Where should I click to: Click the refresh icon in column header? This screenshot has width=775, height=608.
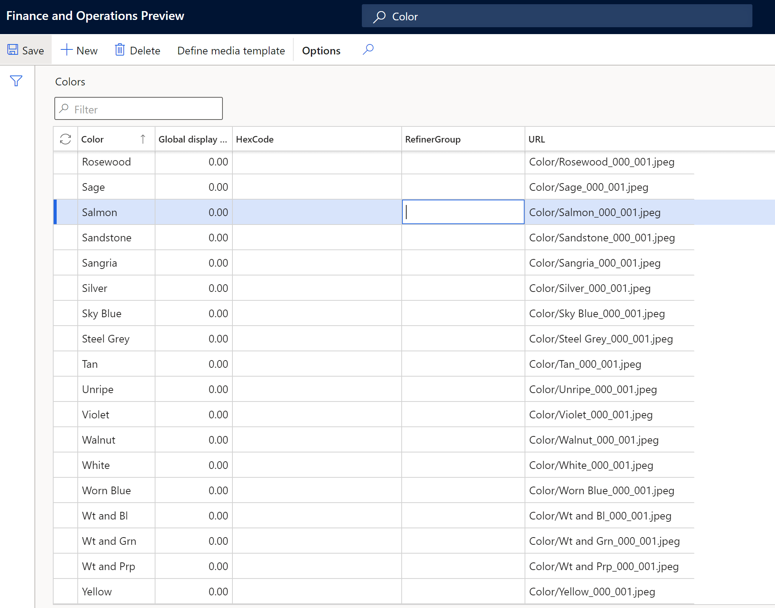[x=65, y=138]
